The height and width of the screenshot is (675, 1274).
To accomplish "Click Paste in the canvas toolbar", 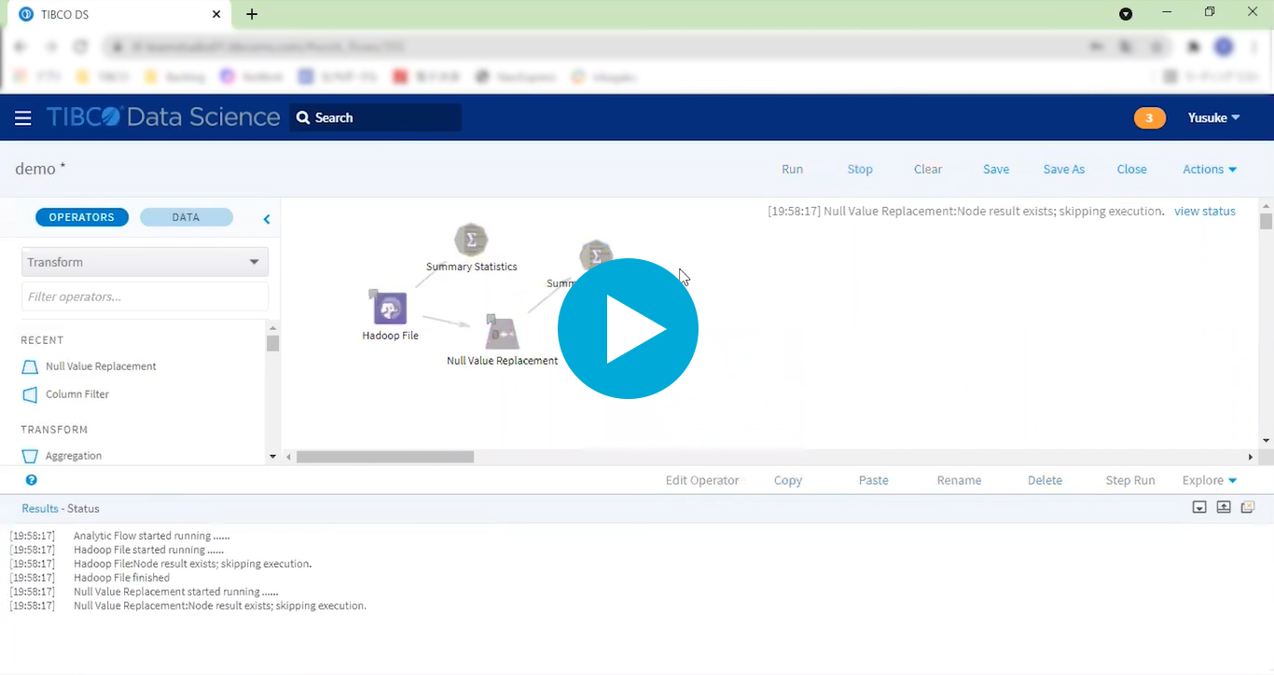I will click(x=874, y=480).
